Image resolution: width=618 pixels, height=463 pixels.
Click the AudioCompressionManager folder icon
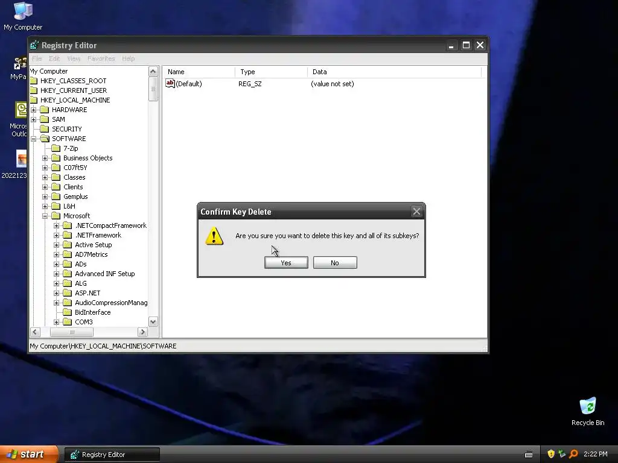[68, 303]
